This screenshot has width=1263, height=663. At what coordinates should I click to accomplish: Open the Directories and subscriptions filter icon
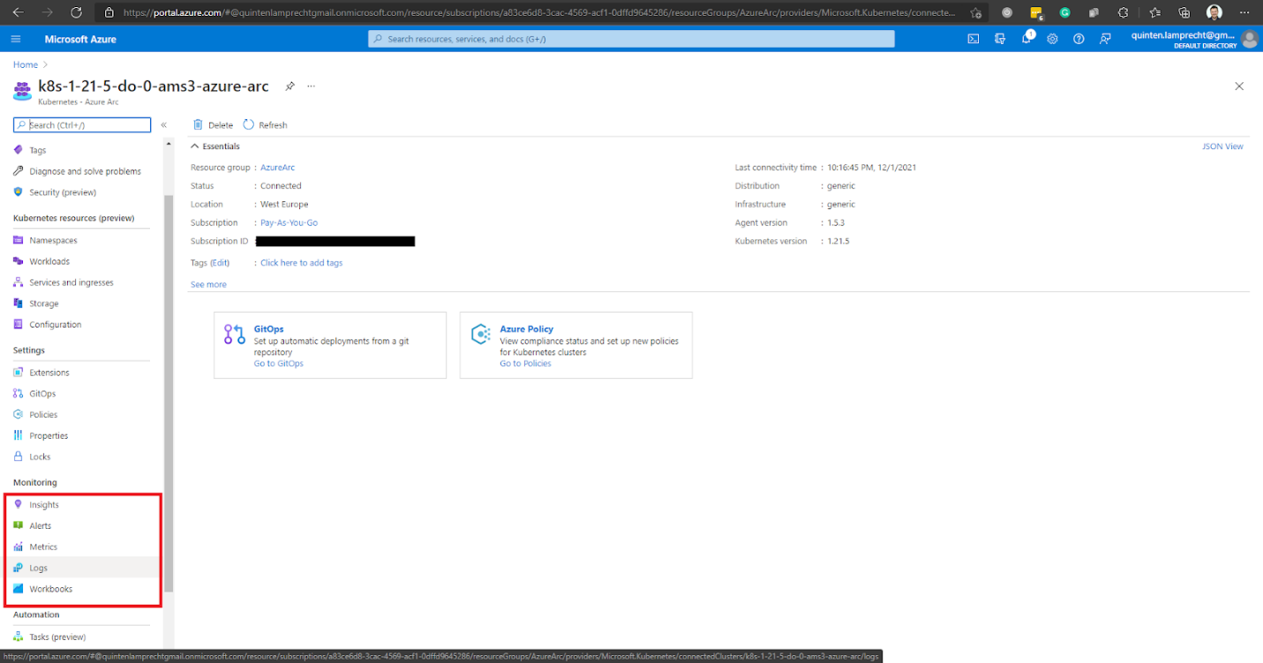coord(1000,39)
